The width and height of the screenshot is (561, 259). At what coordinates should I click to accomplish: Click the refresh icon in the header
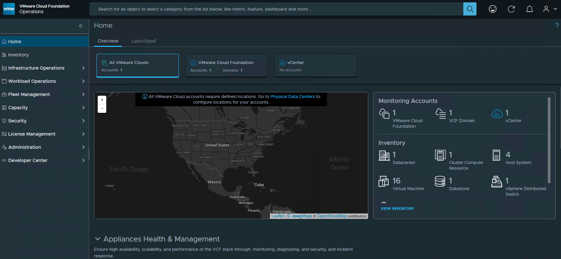click(x=511, y=9)
